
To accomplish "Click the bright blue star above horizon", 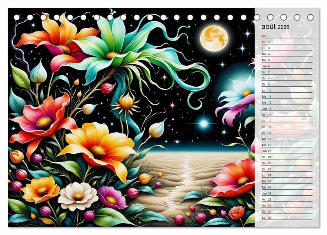I will point(203,123).
